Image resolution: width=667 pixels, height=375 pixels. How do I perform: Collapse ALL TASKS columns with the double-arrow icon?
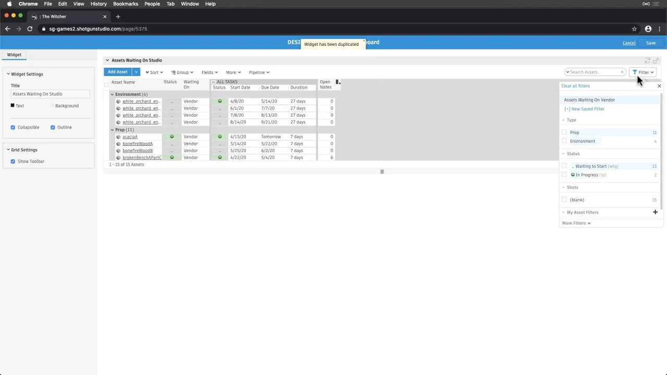213,82
